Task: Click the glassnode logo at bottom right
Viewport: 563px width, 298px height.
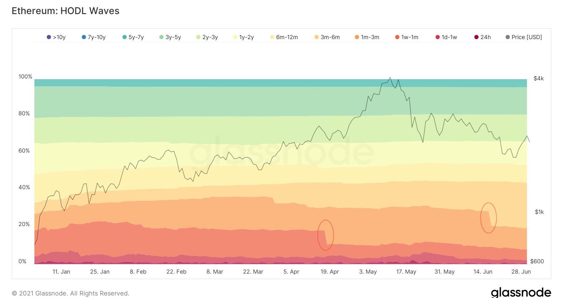Action: (x=521, y=292)
